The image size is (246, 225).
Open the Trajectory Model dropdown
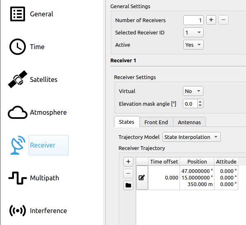point(191,137)
